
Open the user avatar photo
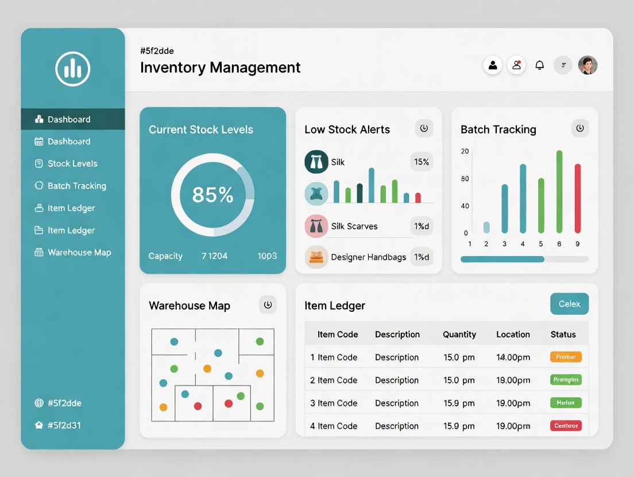click(587, 65)
